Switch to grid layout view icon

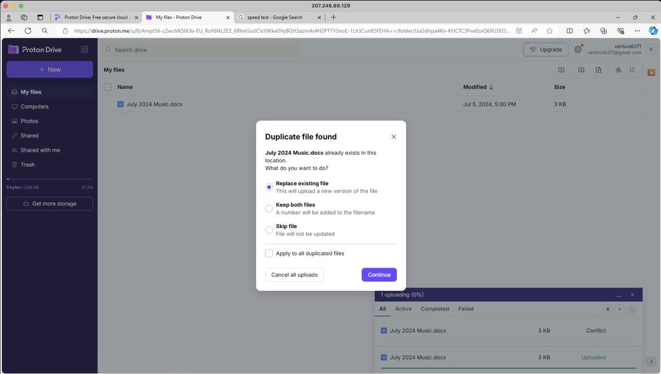(633, 70)
